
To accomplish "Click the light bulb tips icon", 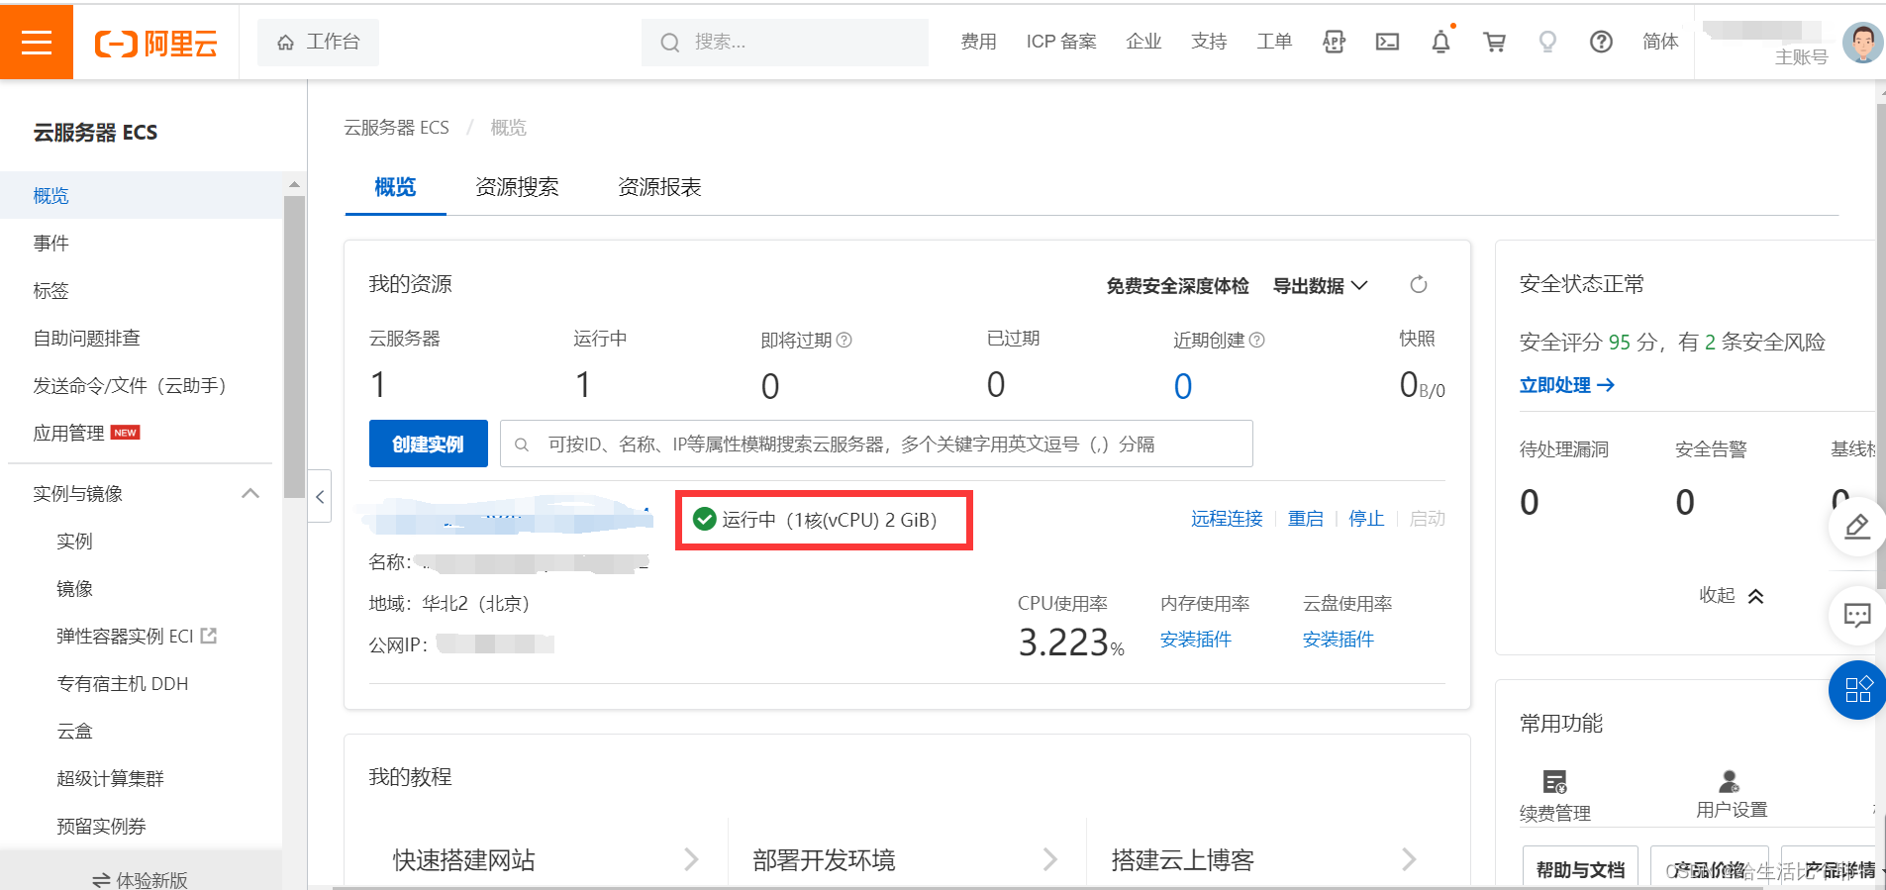I will click(1547, 42).
